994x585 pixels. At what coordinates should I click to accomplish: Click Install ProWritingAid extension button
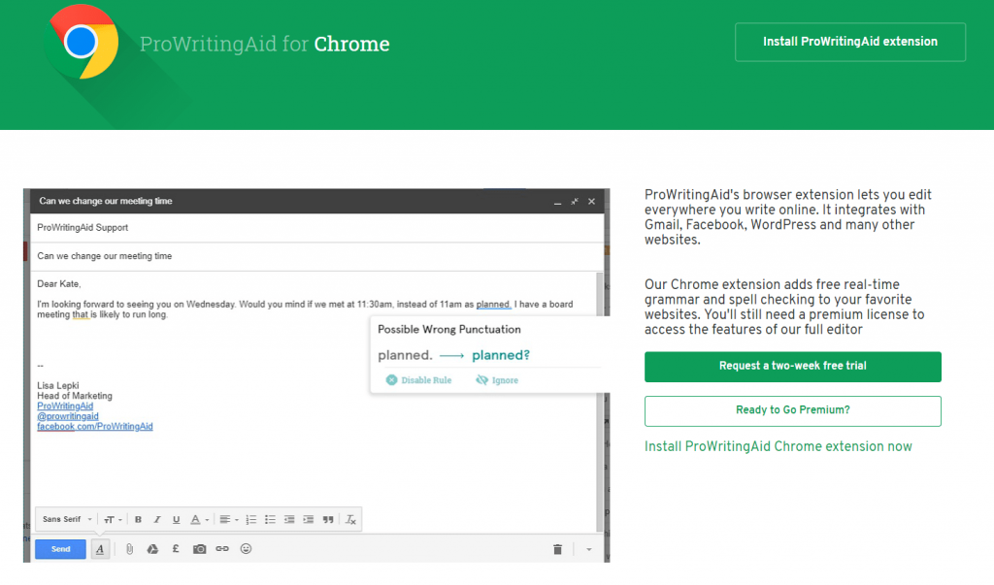[850, 42]
